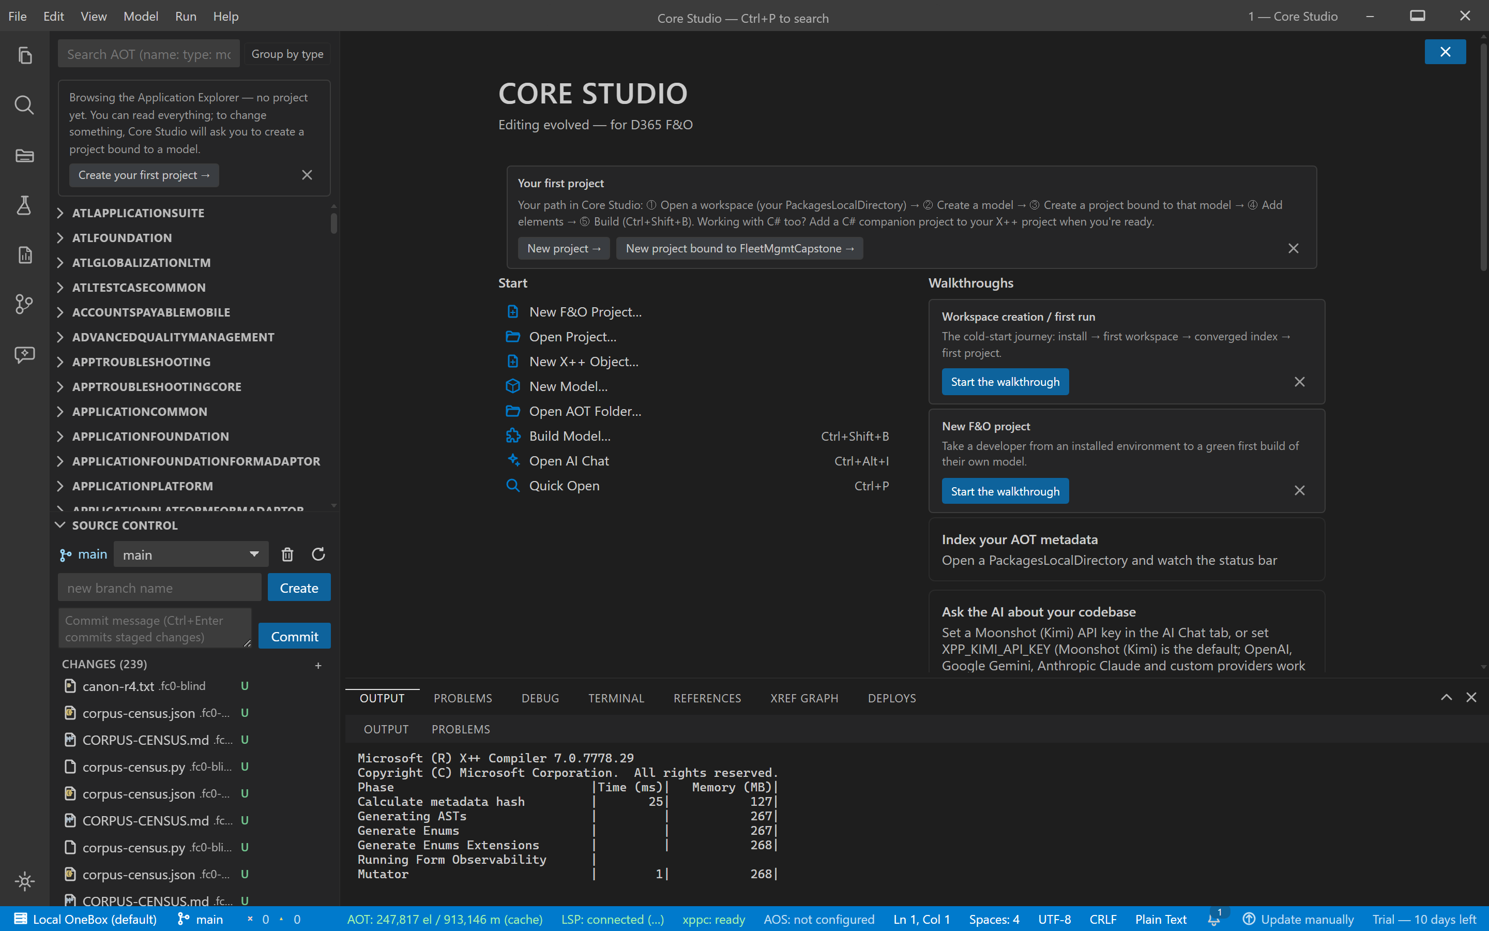Click 'New project bound to FleetMgmtCapstone'
1489x931 pixels.
tap(739, 248)
